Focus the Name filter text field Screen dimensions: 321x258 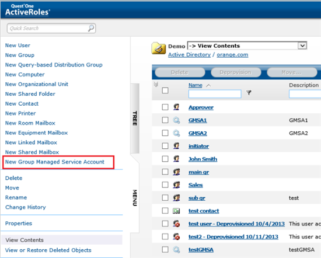click(x=215, y=94)
